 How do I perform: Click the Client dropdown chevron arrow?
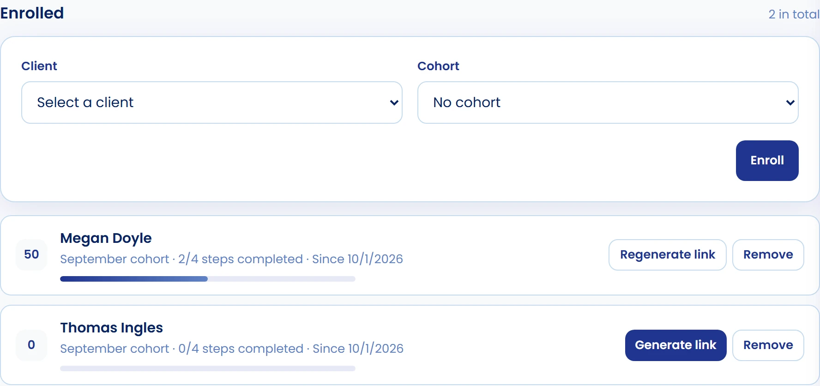tap(394, 103)
